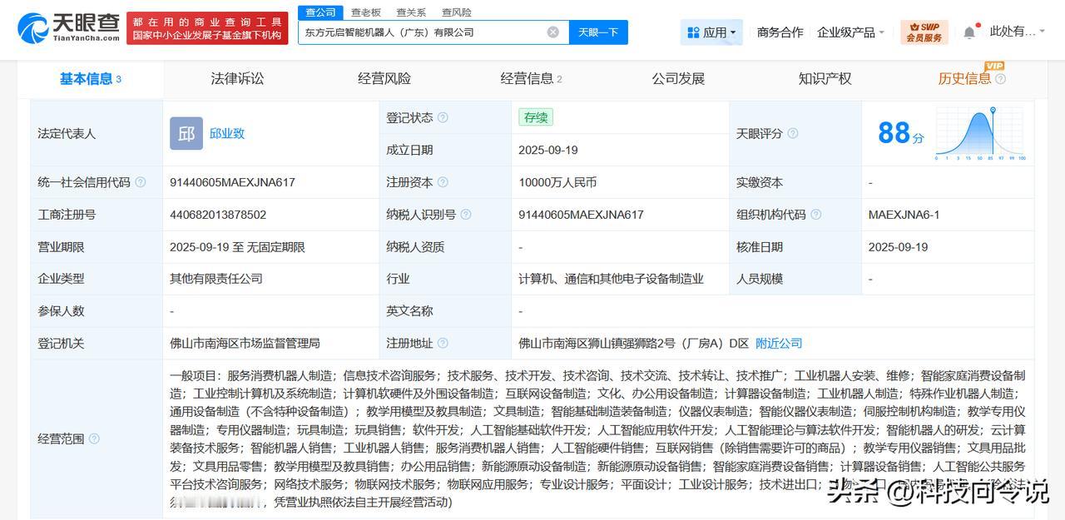This screenshot has width=1065, height=520.
Task: Click credit code 91440605MAEXJNA617 under 统一社会信用代码
Action: [x=232, y=182]
